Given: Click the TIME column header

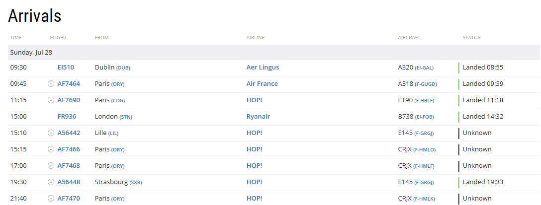Looking at the screenshot, I should [16, 38].
